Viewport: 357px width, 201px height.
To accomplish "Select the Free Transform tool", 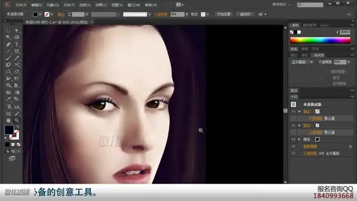I will [x=17, y=79].
